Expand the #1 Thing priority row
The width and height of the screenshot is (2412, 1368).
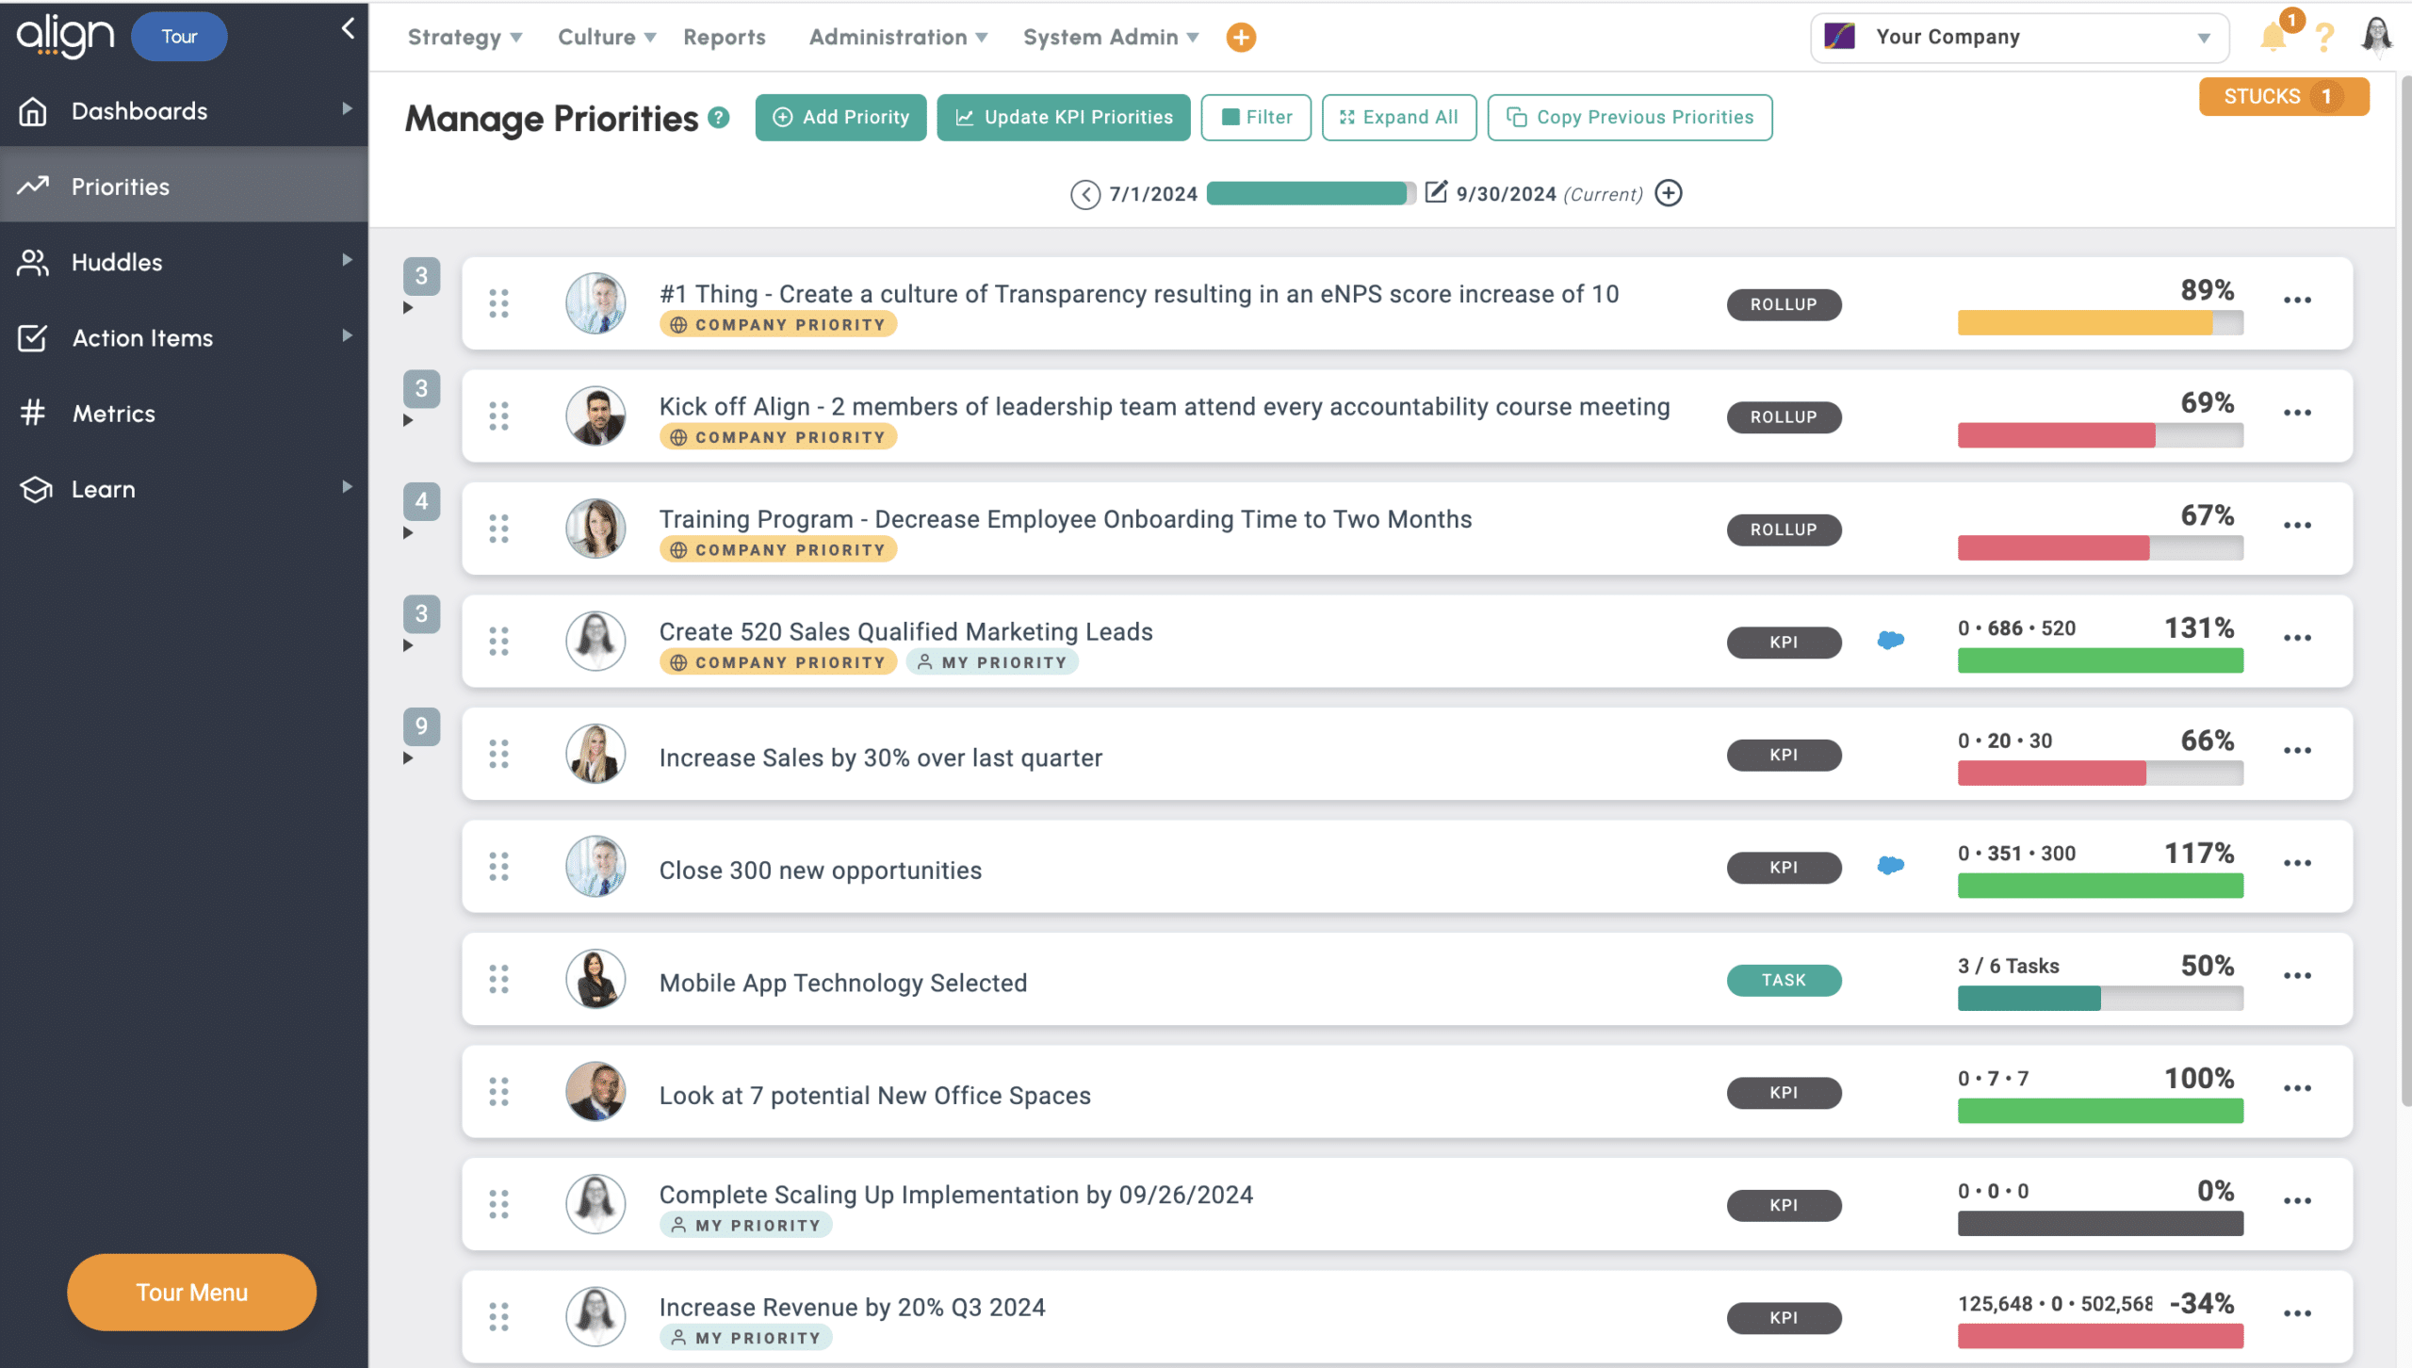click(x=408, y=308)
